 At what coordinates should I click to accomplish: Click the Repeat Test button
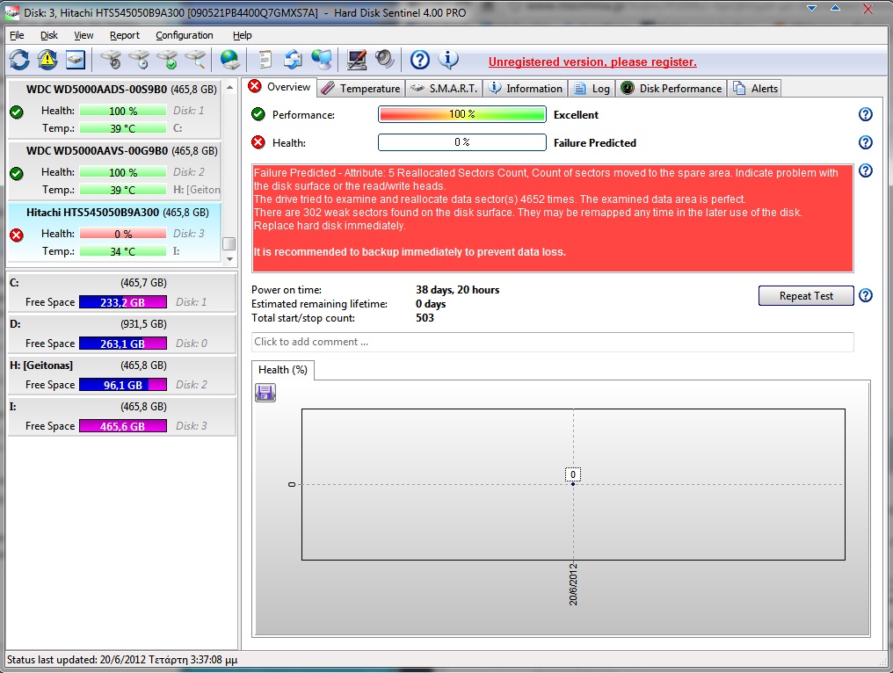pyautogui.click(x=806, y=296)
